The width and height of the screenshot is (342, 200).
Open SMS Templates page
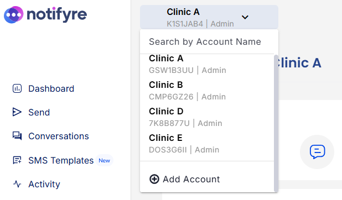pos(61,161)
